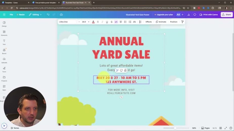Switch to Templates - Canva browser tab
The width and height of the screenshot is (234, 131).
click(15, 3)
